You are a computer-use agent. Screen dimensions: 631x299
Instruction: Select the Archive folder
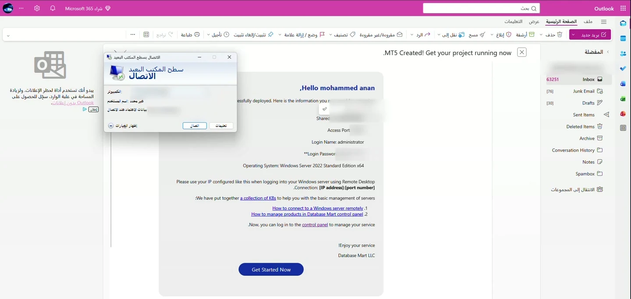point(576,138)
